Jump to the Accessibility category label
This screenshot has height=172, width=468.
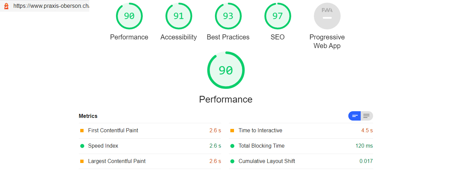179,37
